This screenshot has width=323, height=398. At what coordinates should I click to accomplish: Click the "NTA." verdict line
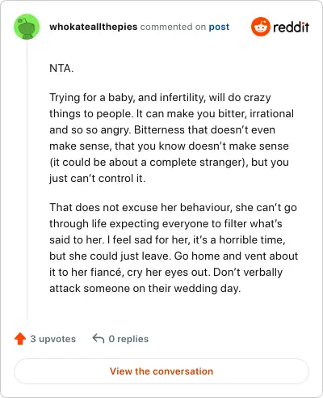coord(61,68)
